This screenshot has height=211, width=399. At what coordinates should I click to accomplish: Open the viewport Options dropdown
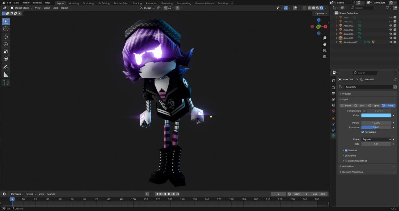321,14
